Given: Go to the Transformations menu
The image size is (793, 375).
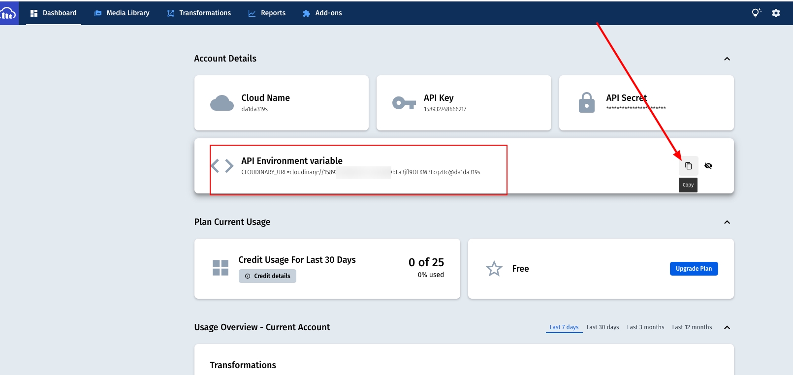Looking at the screenshot, I should coord(199,13).
